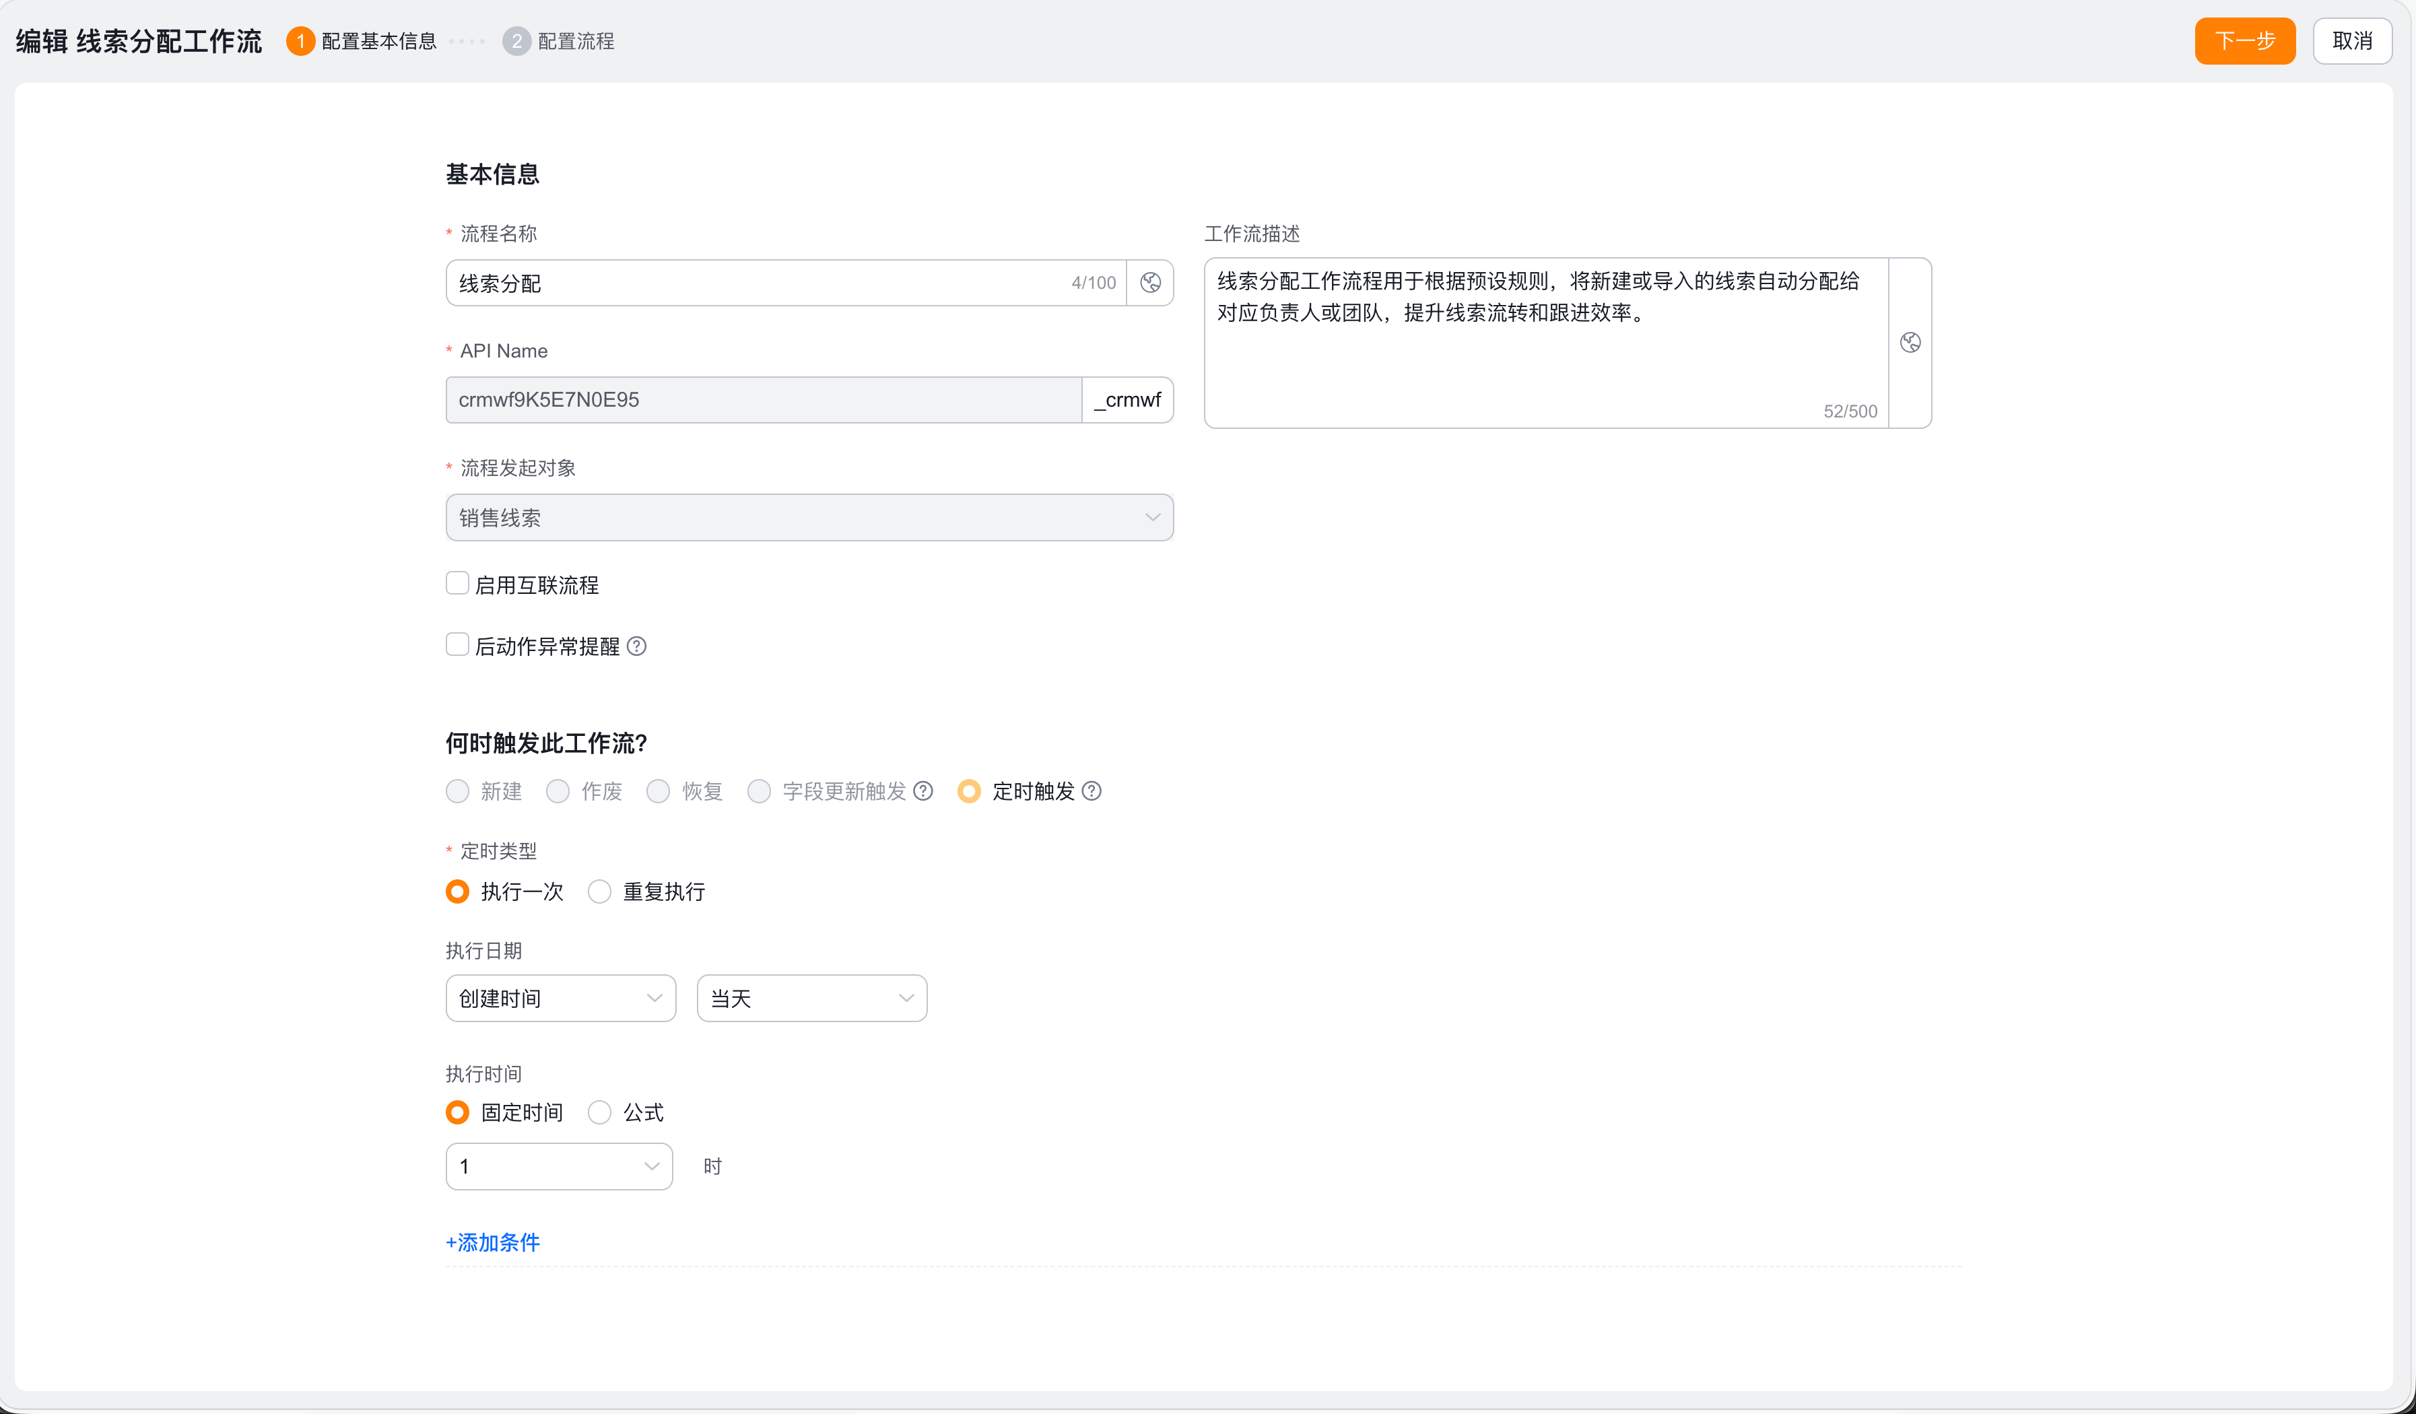Click help icon next to 定时触发
Image resolution: width=2416 pixels, height=1414 pixels.
click(1091, 791)
